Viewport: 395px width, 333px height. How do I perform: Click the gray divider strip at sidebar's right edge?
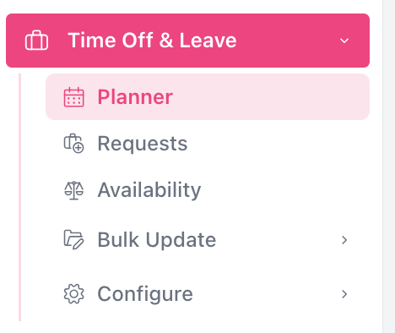(x=388, y=166)
